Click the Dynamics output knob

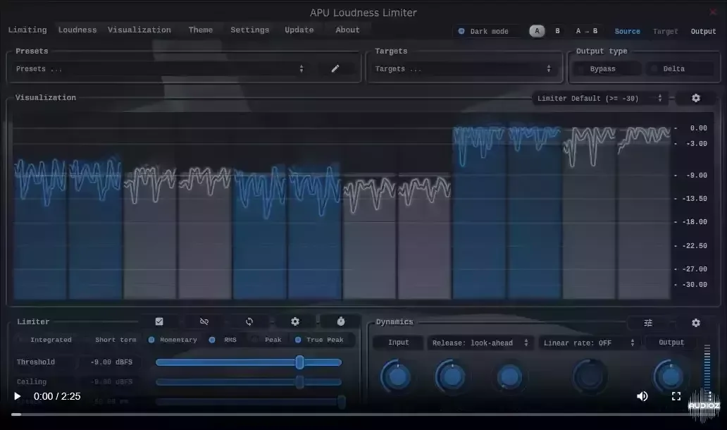(669, 376)
